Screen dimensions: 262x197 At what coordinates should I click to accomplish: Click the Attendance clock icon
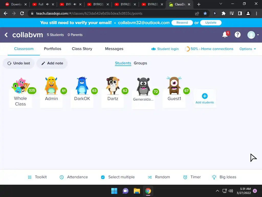coord(62,177)
